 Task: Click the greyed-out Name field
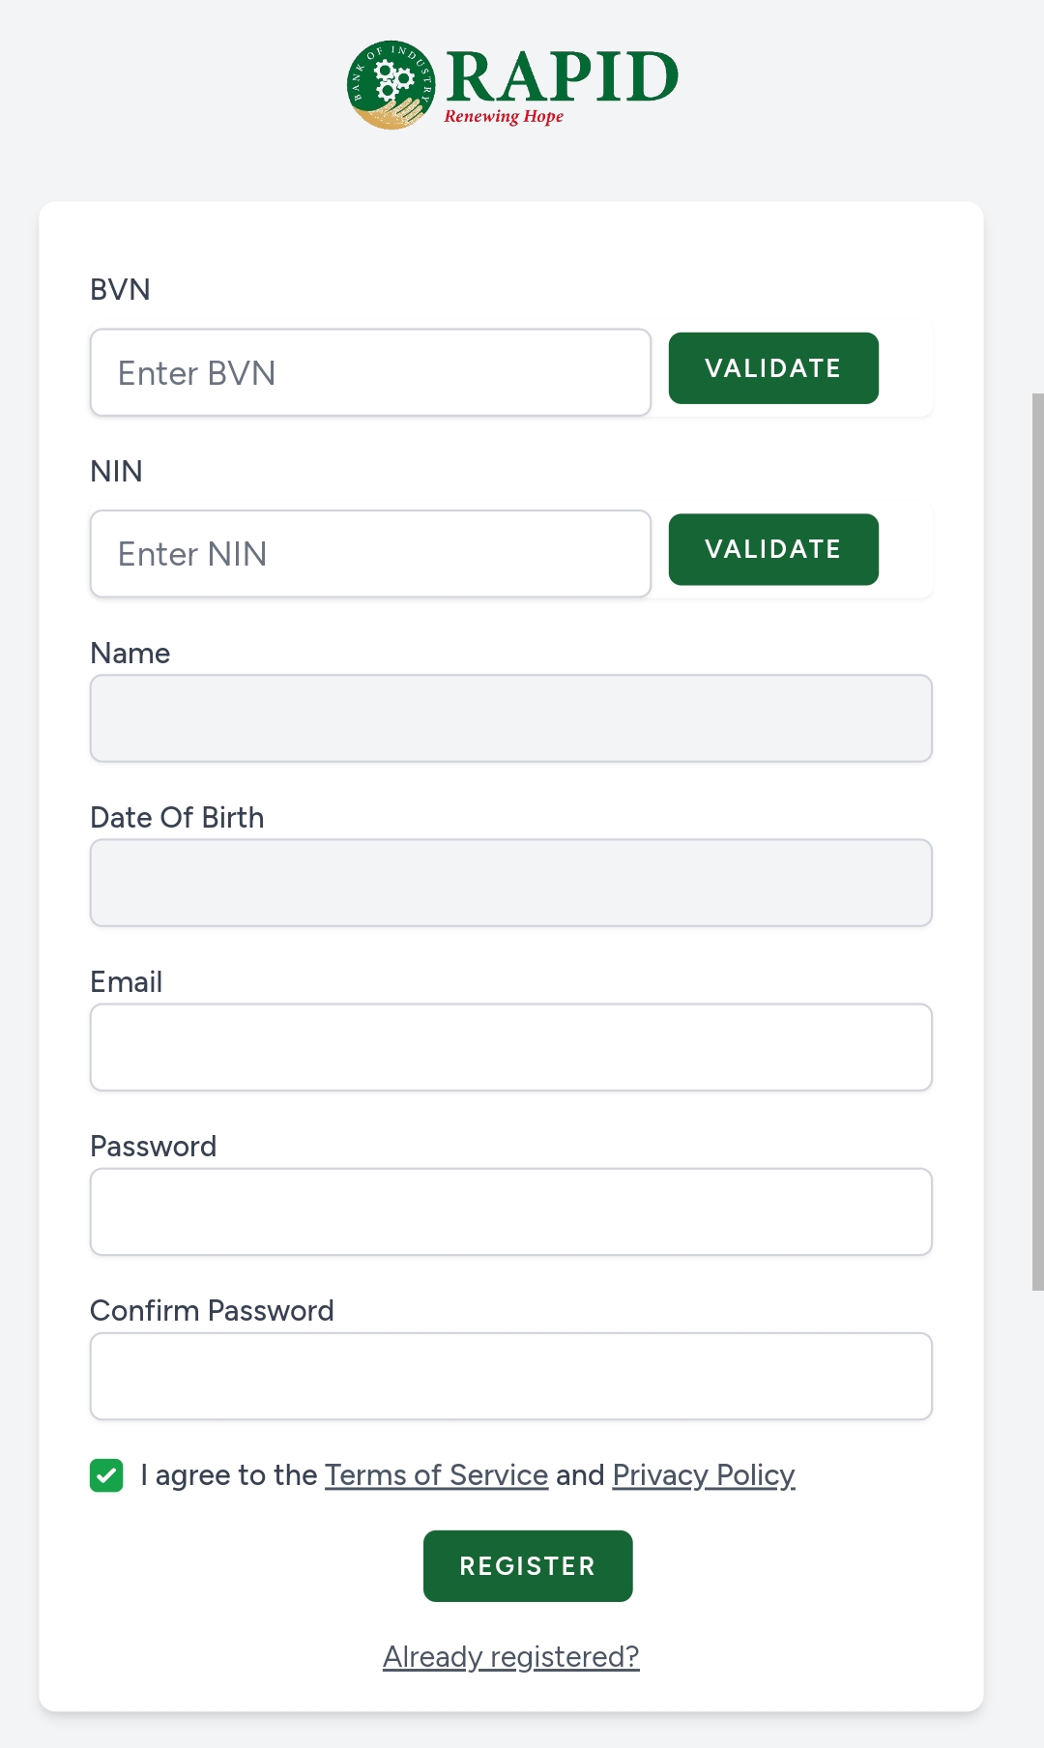pos(510,718)
